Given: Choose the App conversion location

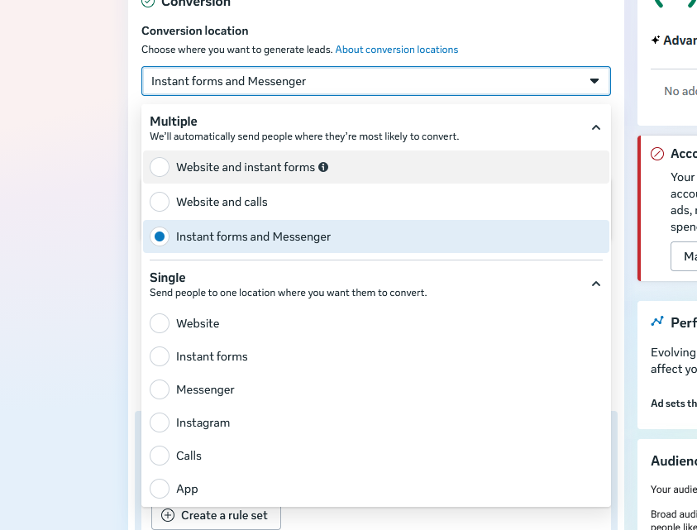Looking at the screenshot, I should [160, 489].
